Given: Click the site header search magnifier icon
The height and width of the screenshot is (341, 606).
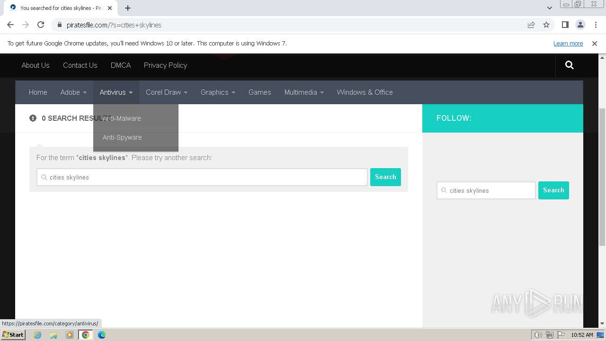Looking at the screenshot, I should click(x=570, y=65).
